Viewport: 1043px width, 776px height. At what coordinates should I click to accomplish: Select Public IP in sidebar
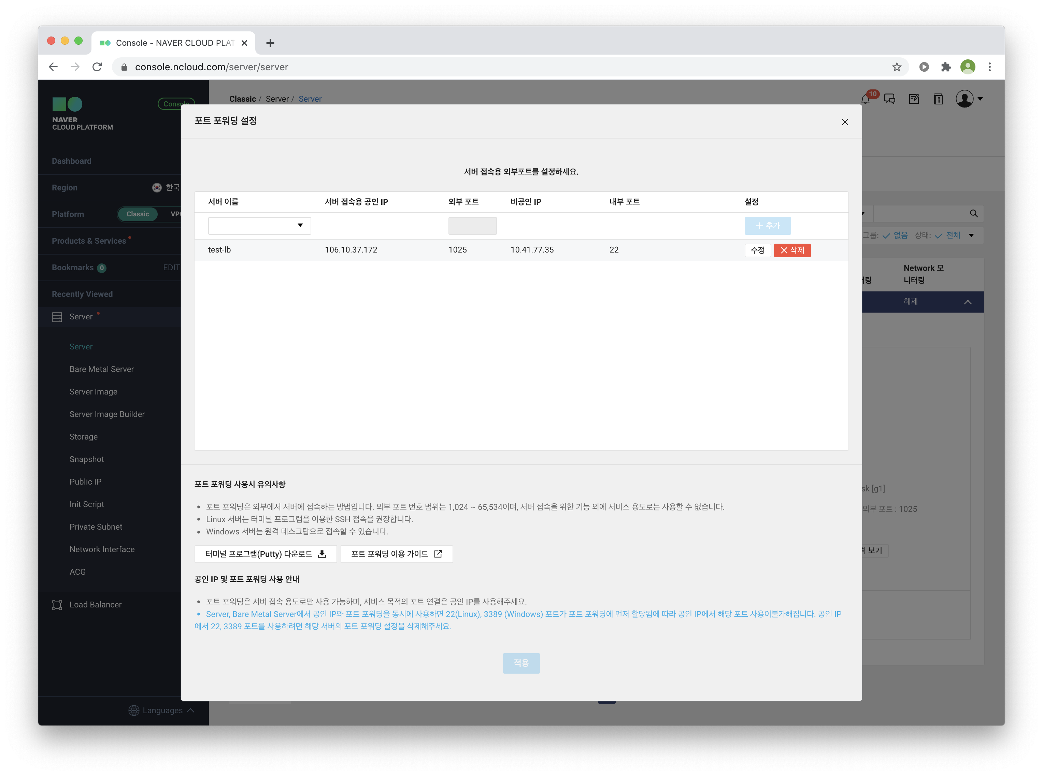86,482
